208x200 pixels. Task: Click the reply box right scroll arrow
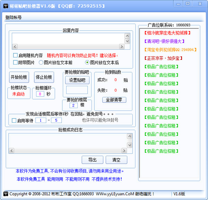(x=122, y=47)
